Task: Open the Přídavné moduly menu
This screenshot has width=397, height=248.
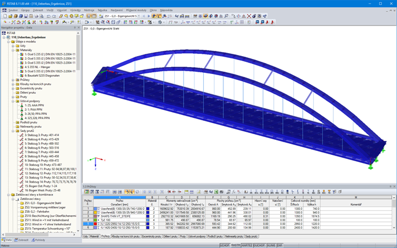Action: pos(136,10)
